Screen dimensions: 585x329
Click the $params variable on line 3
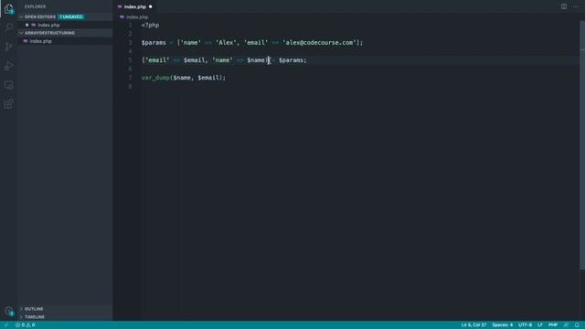pyautogui.click(x=154, y=43)
